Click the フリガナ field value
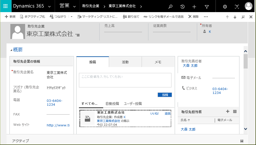Viewport: 256px width, 145px height. pos(56,88)
